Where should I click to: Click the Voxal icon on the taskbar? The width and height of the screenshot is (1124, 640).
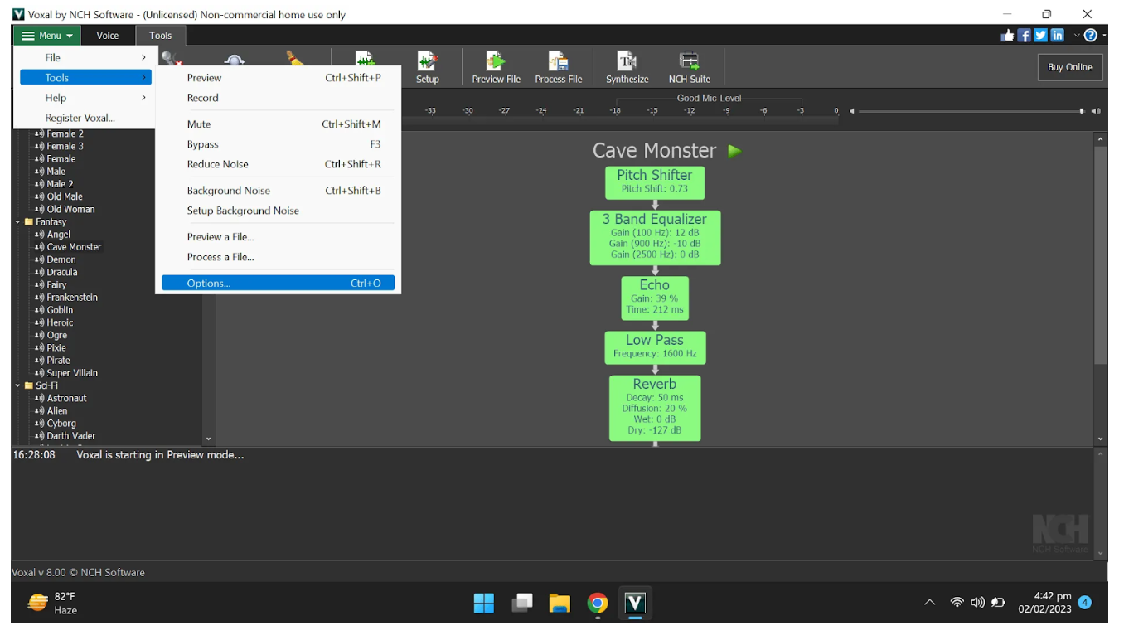point(635,603)
